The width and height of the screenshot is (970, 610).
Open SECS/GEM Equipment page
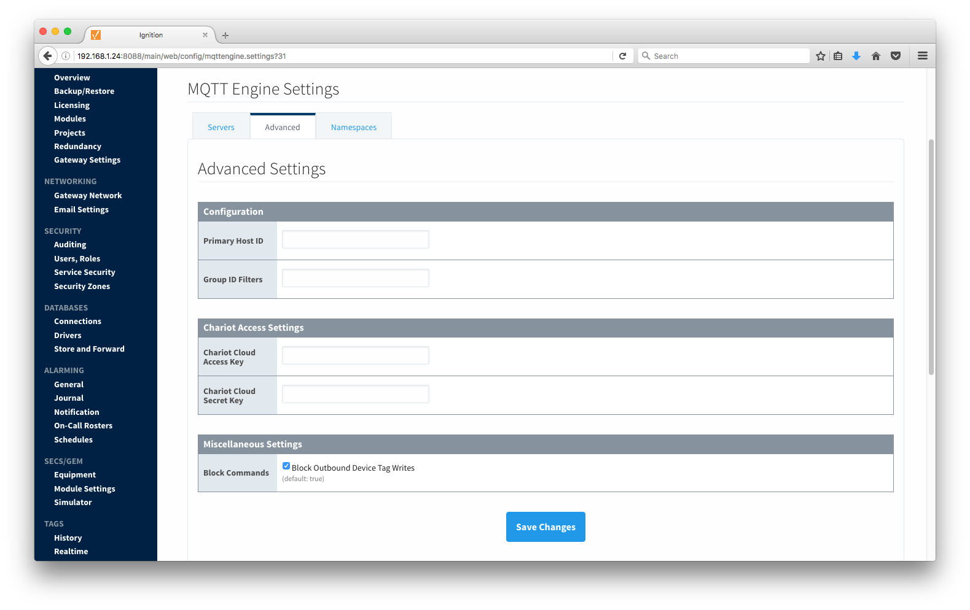[75, 475]
